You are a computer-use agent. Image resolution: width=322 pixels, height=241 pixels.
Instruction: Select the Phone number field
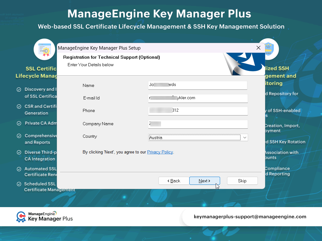coord(198,111)
